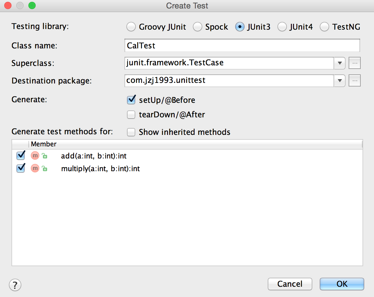374x297 pixels.
Task: Click the Cancel button
Action: pos(290,284)
